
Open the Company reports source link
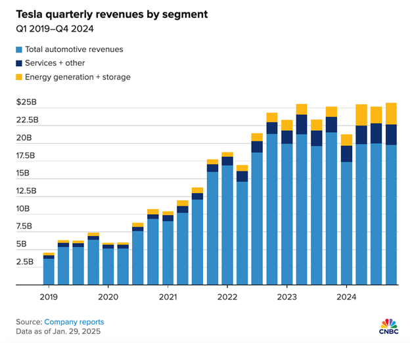click(74, 322)
